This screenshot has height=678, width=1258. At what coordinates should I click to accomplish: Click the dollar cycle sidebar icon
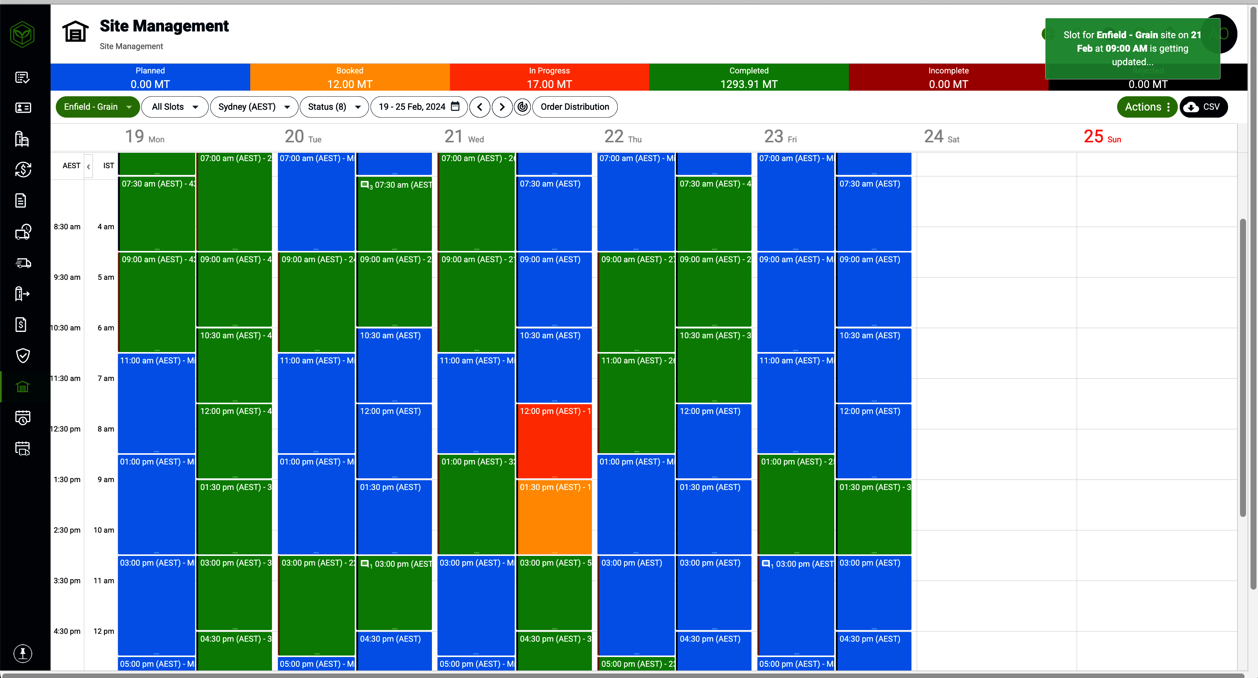point(22,169)
